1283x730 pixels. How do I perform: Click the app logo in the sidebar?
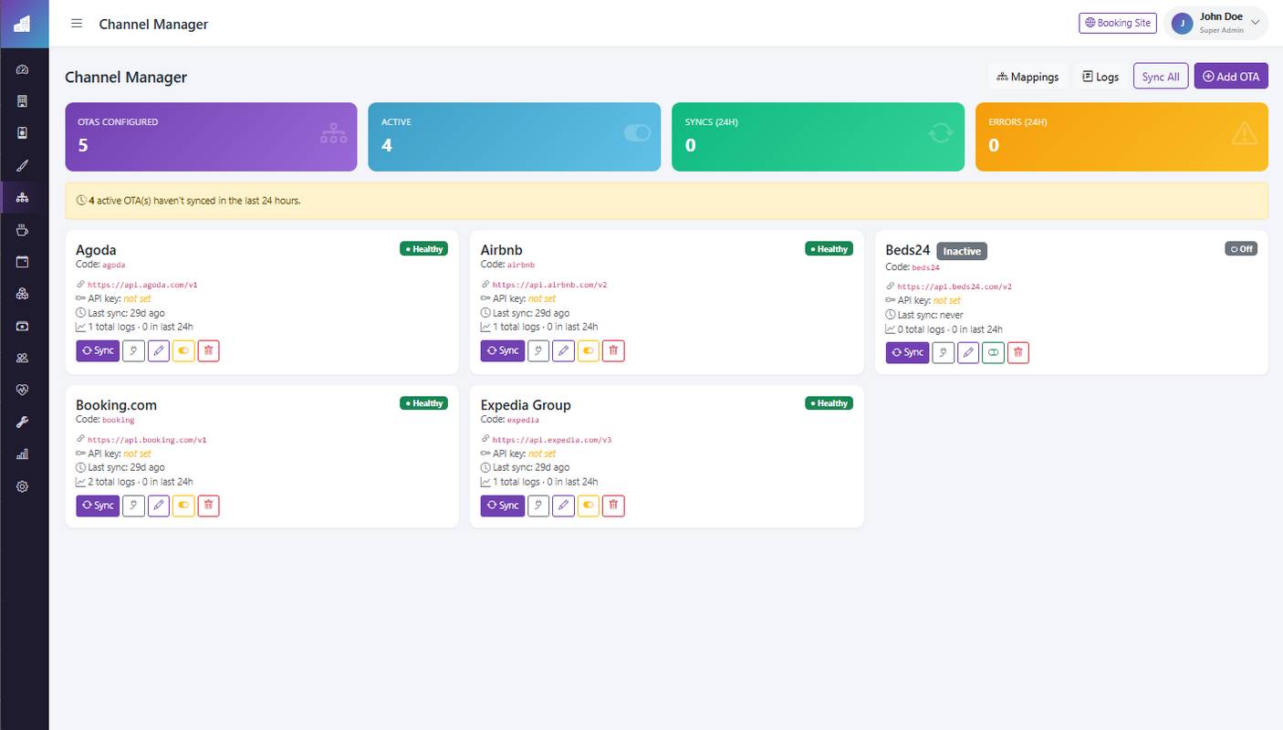coord(24,24)
